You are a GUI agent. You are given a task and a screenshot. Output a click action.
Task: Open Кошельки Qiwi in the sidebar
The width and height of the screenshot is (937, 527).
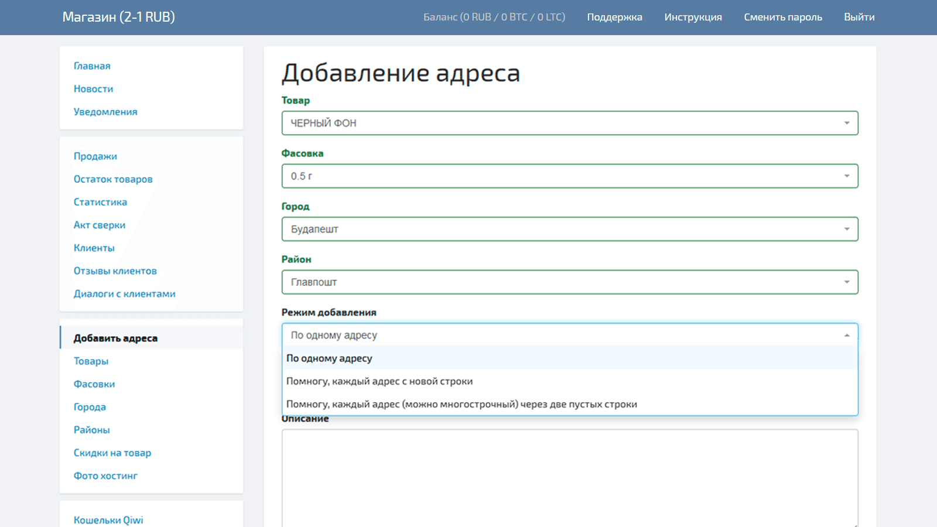[x=108, y=520]
